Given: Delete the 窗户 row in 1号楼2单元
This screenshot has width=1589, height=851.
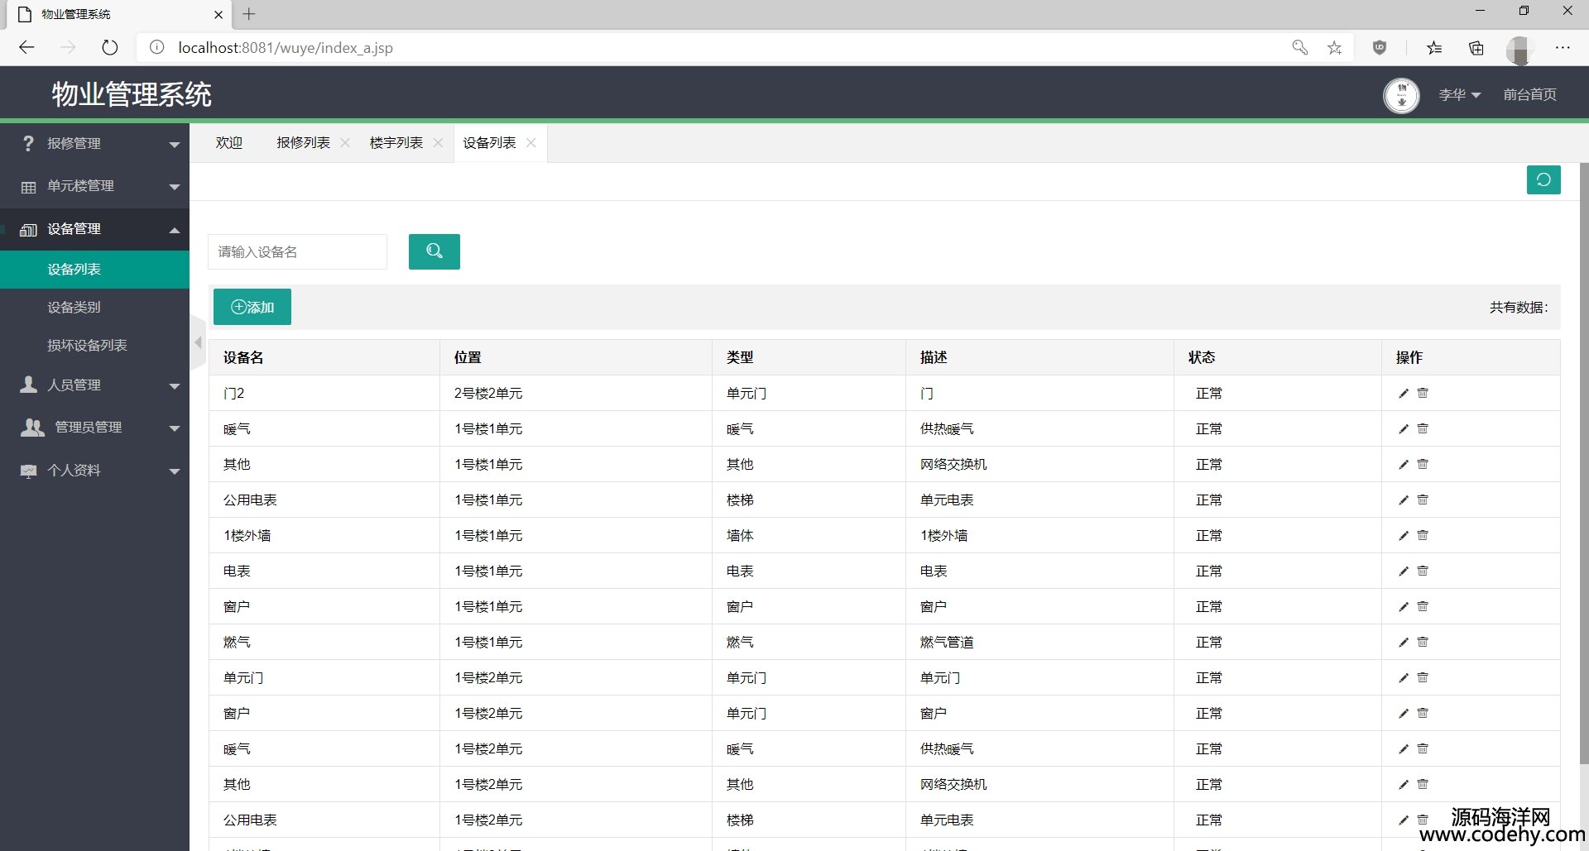Looking at the screenshot, I should (x=1423, y=714).
